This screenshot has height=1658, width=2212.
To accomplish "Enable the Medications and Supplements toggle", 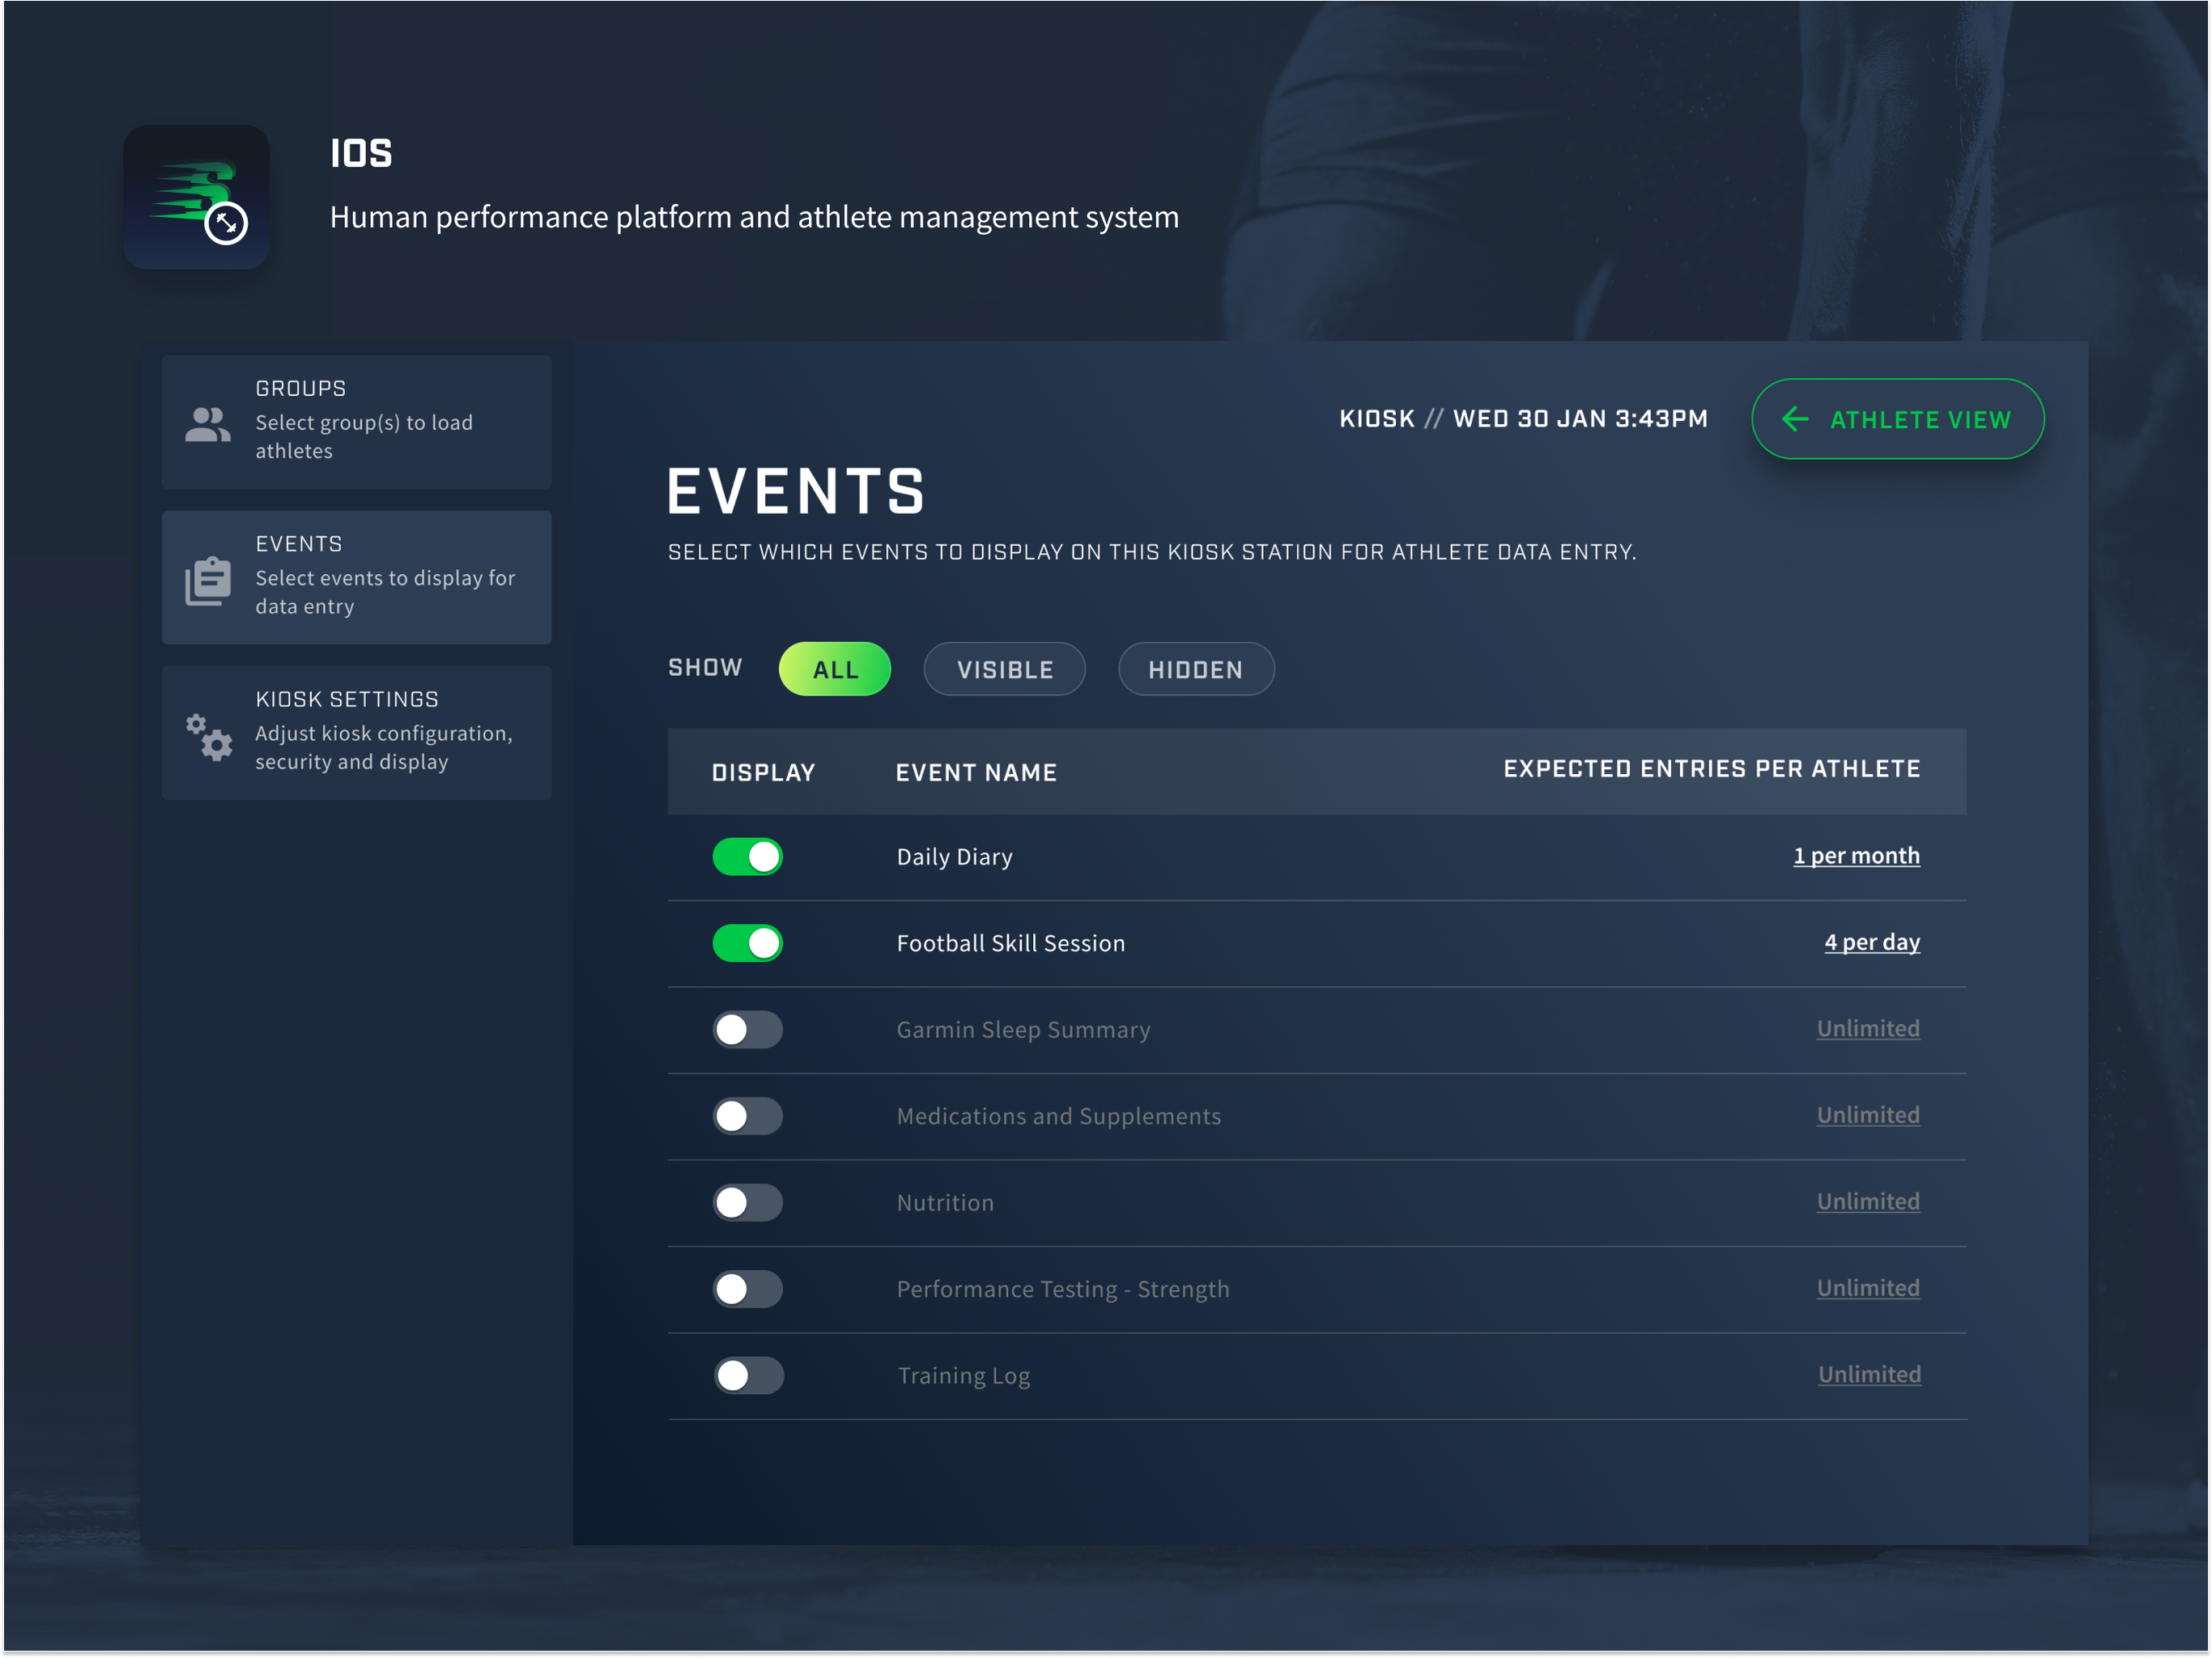I will (x=748, y=1116).
